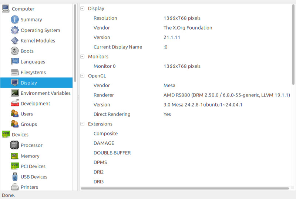Image resolution: width=296 pixels, height=199 pixels.
Task: Select the Development label
Action: (x=36, y=104)
